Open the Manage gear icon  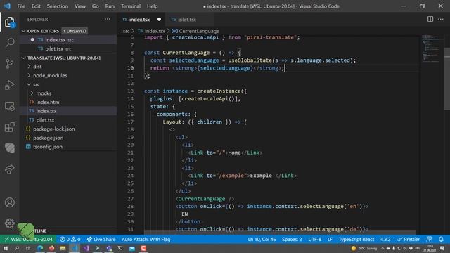pos(9,223)
